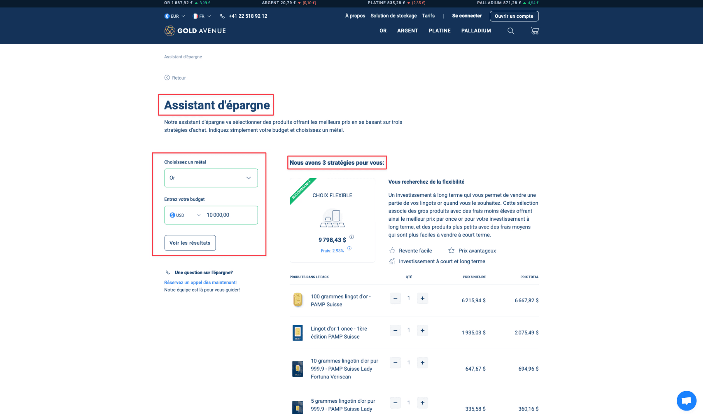Screen dimensions: 703x414
Task: Click thumbnail of 5 grammes lingotin
Action: click(297, 407)
